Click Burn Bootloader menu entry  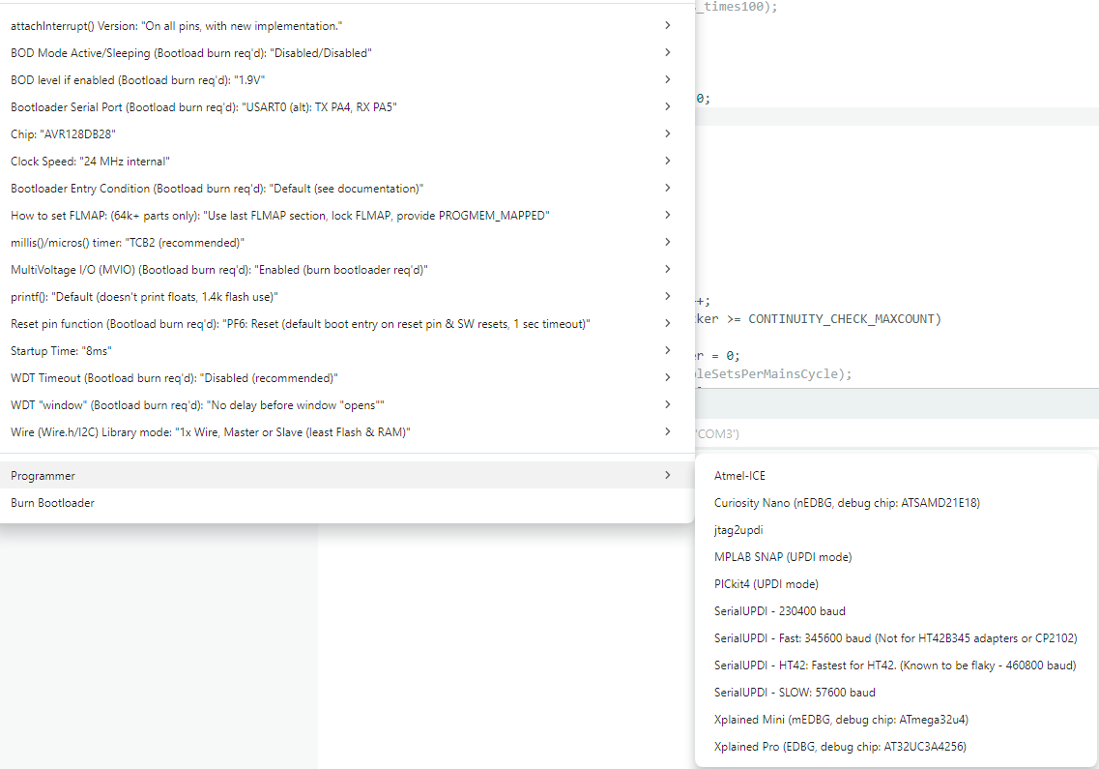pyautogui.click(x=52, y=503)
